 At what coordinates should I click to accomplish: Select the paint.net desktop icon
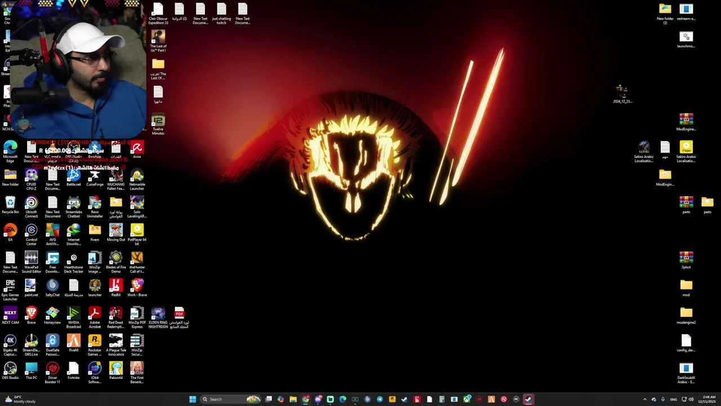(31, 289)
